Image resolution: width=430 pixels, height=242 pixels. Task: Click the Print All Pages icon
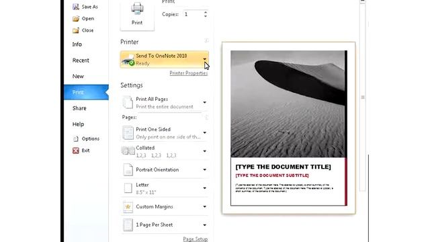click(x=128, y=102)
